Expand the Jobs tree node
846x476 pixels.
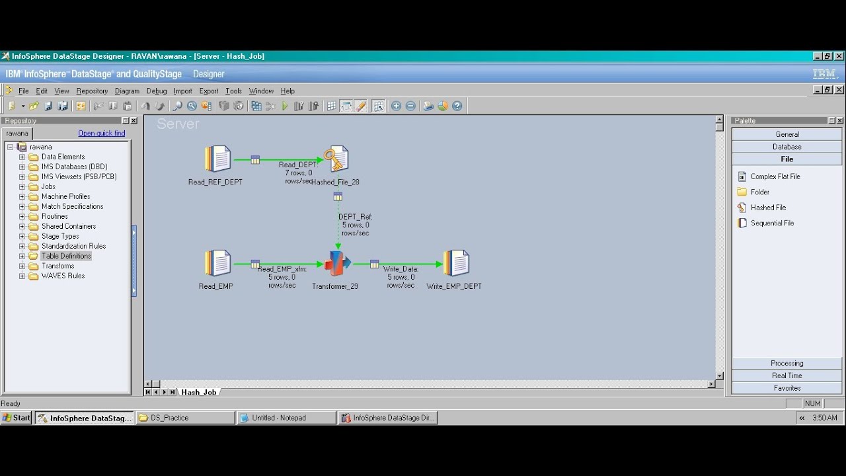coord(22,186)
